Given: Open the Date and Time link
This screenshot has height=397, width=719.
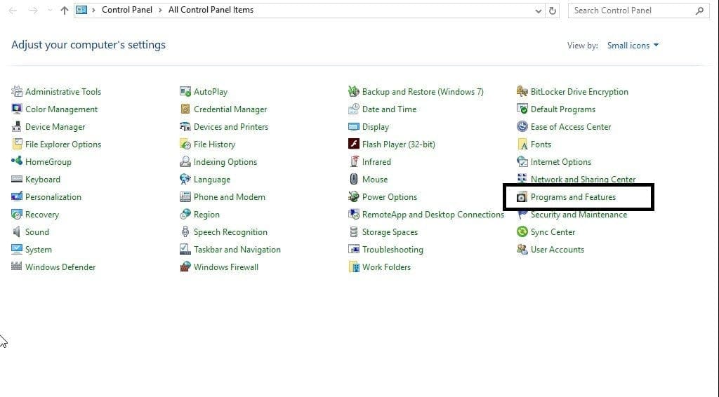Looking at the screenshot, I should click(x=389, y=109).
